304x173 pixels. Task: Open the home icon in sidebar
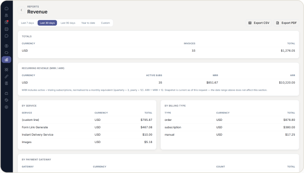point(7,9)
